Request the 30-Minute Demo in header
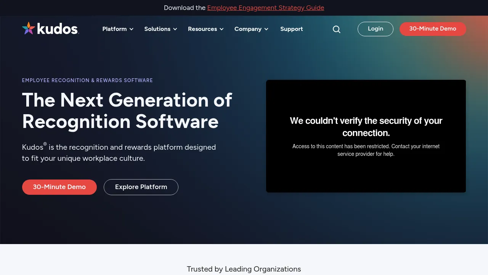The height and width of the screenshot is (275, 488). (433, 29)
